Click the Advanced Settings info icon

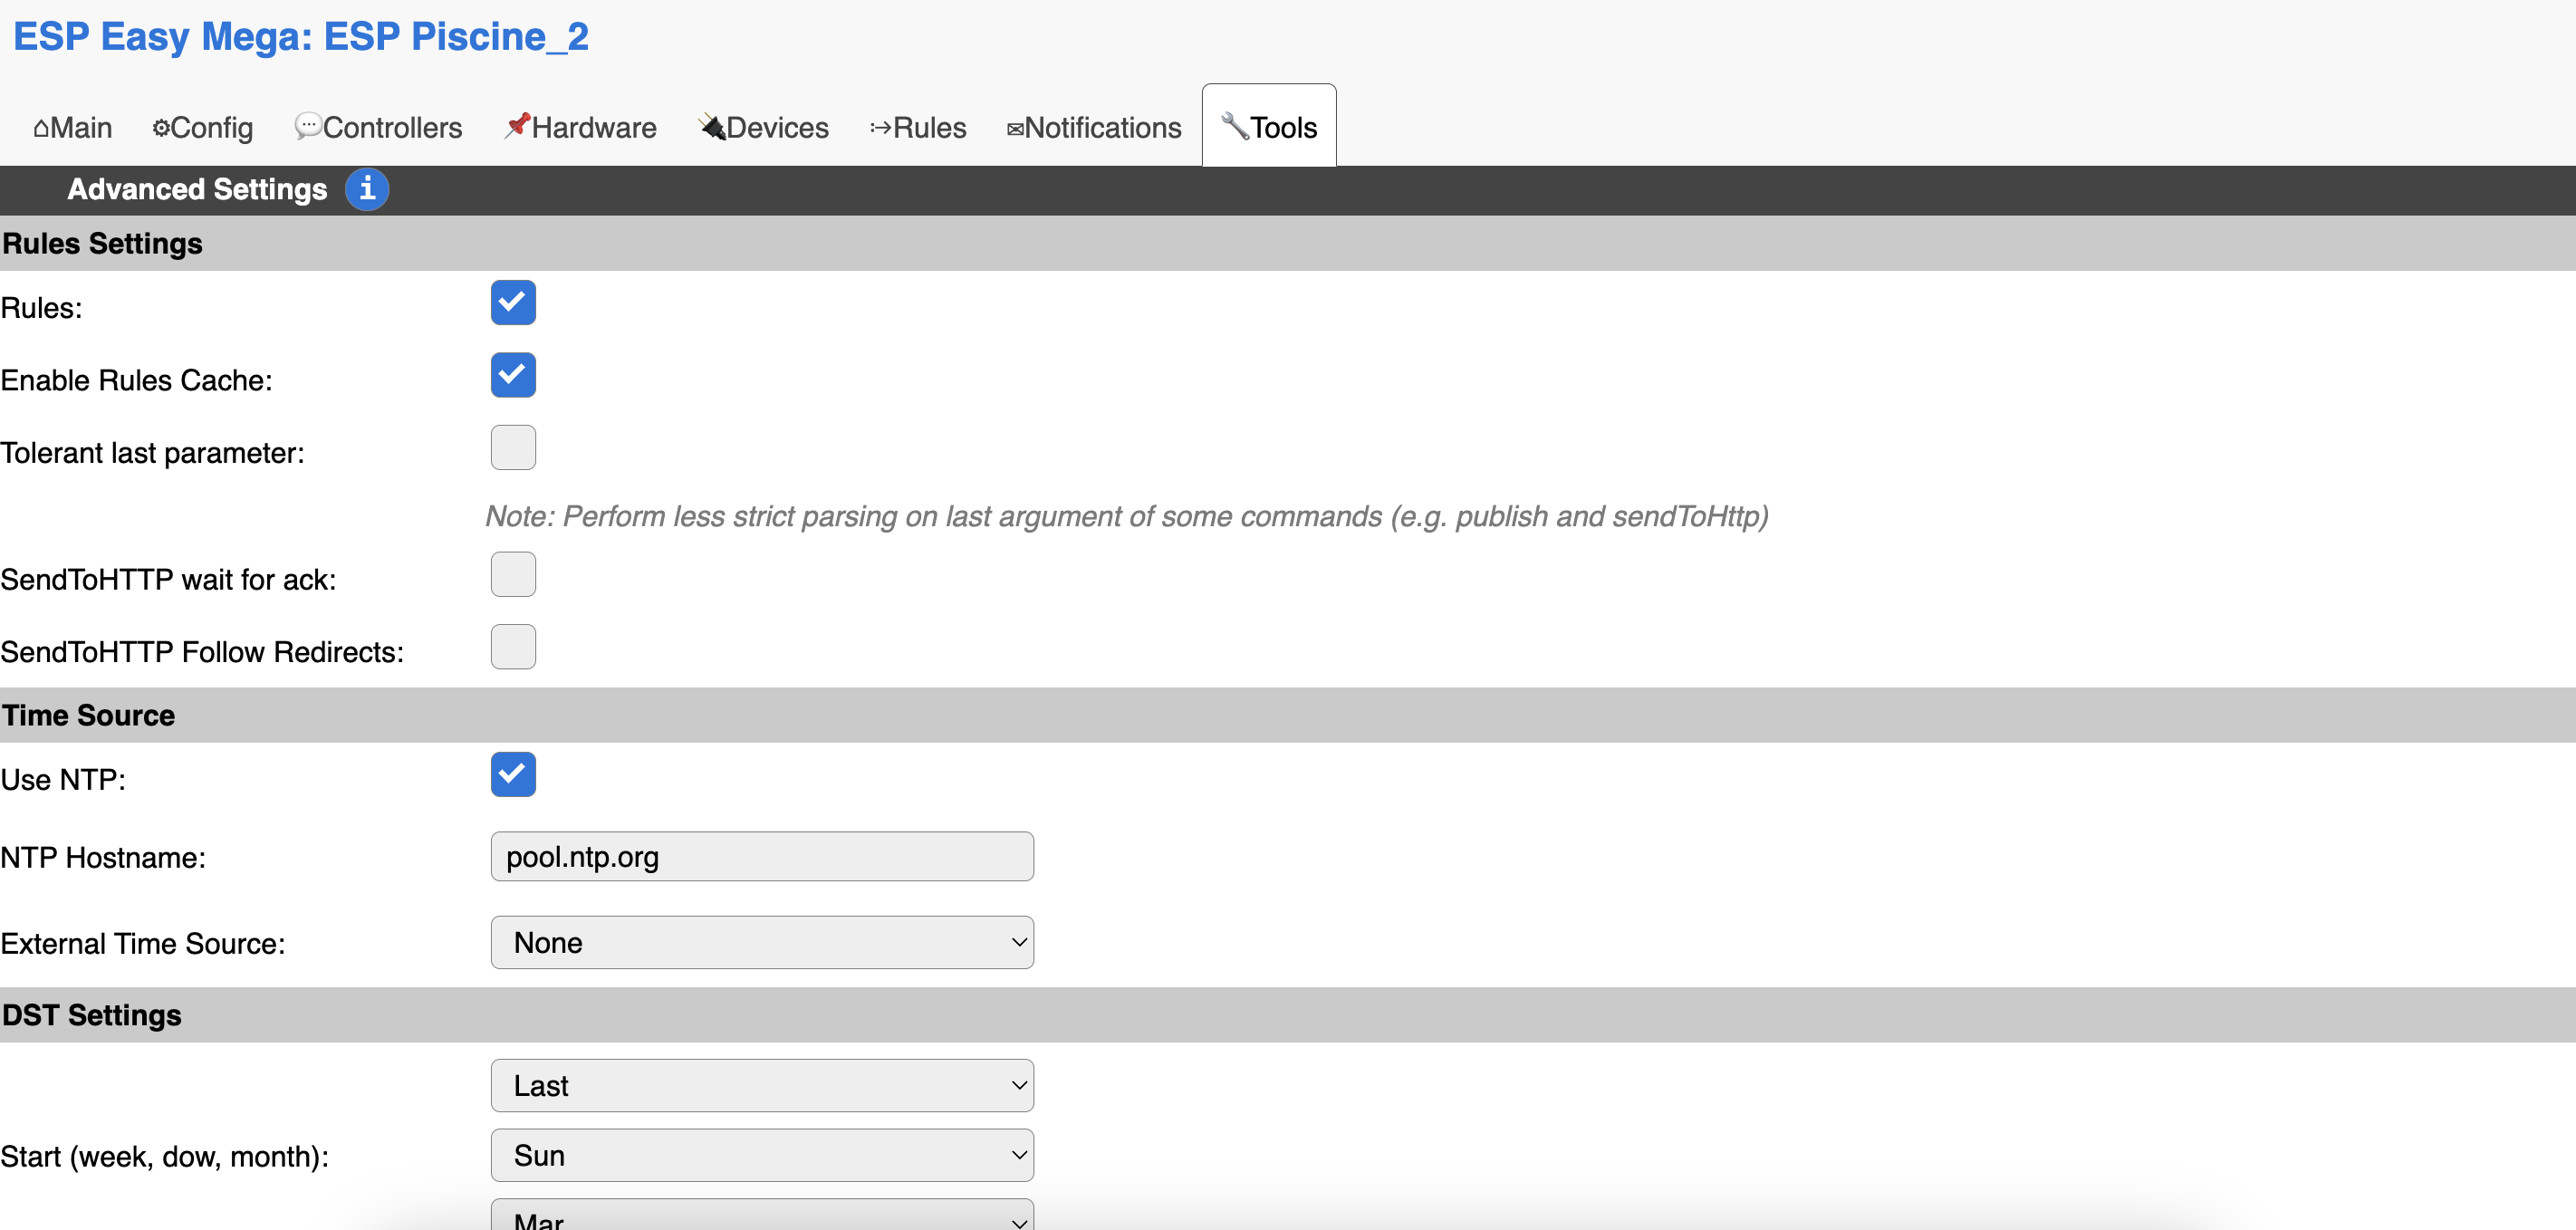(x=367, y=189)
